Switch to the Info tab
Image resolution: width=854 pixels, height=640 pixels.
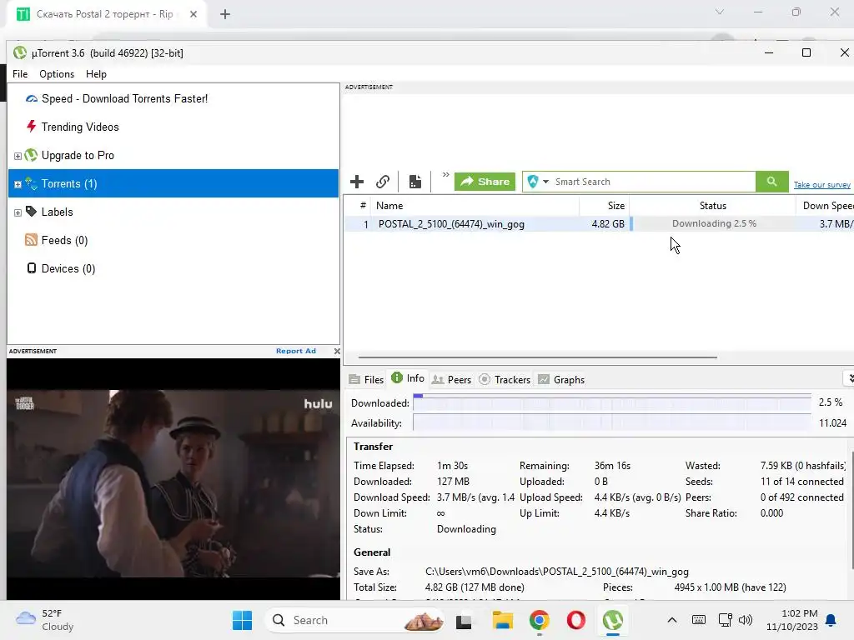408,378
